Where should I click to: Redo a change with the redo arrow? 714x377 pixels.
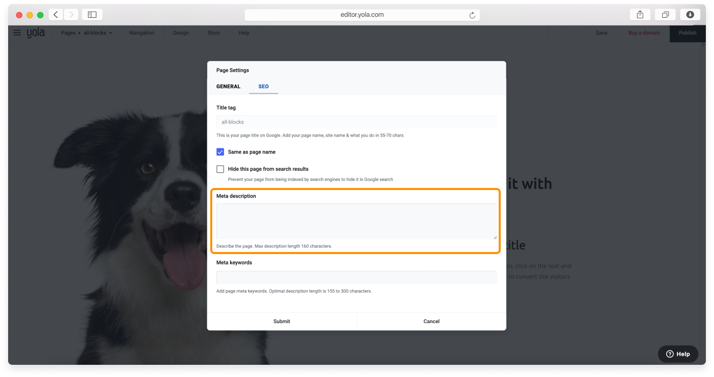(x=574, y=33)
